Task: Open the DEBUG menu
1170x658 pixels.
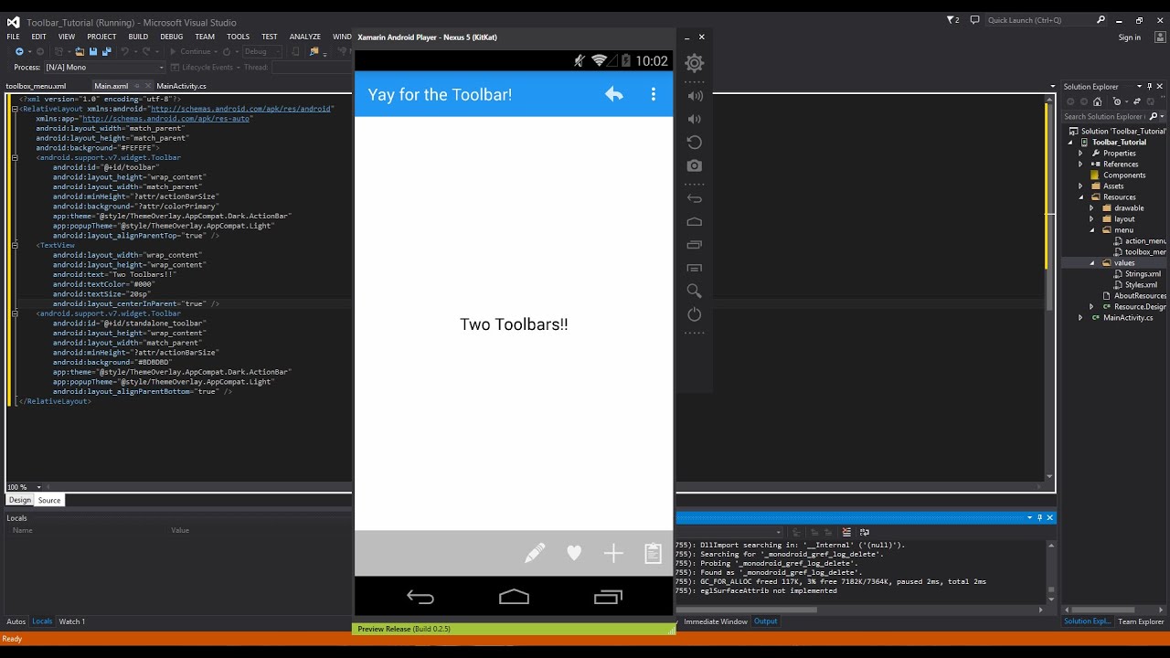Action: click(172, 37)
